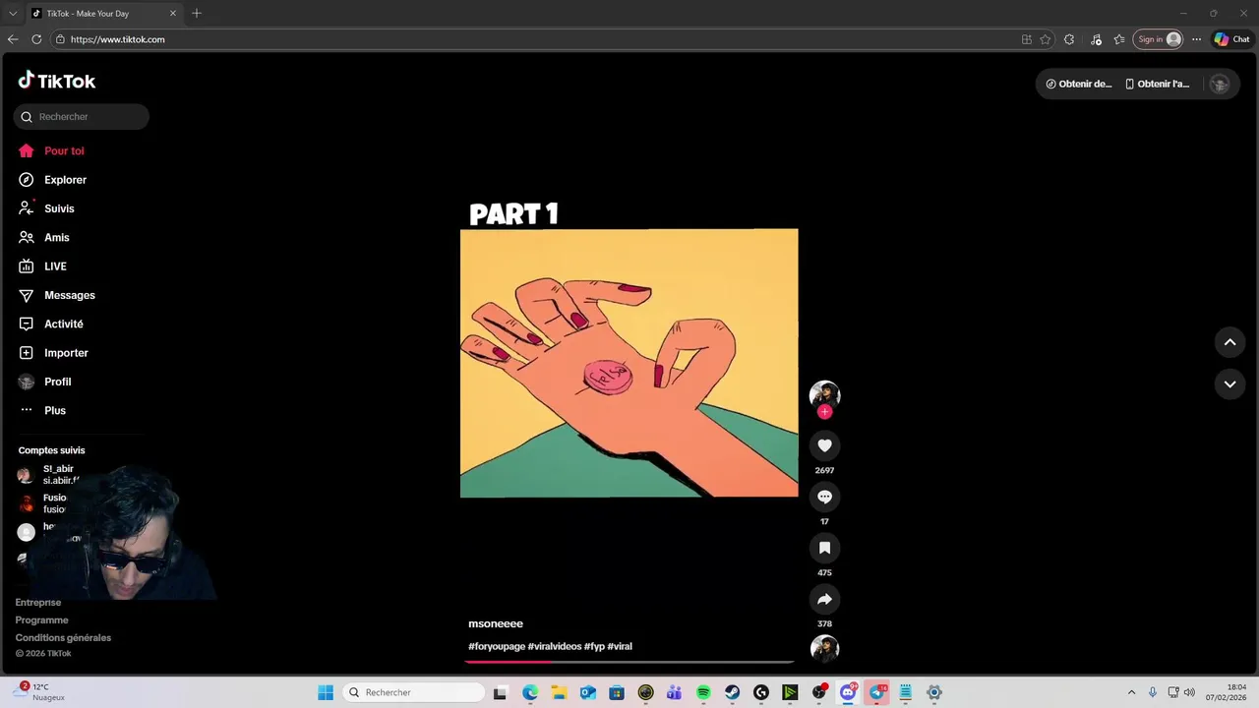This screenshot has width=1259, height=708.
Task: Open Importer upload page
Action: point(53,353)
